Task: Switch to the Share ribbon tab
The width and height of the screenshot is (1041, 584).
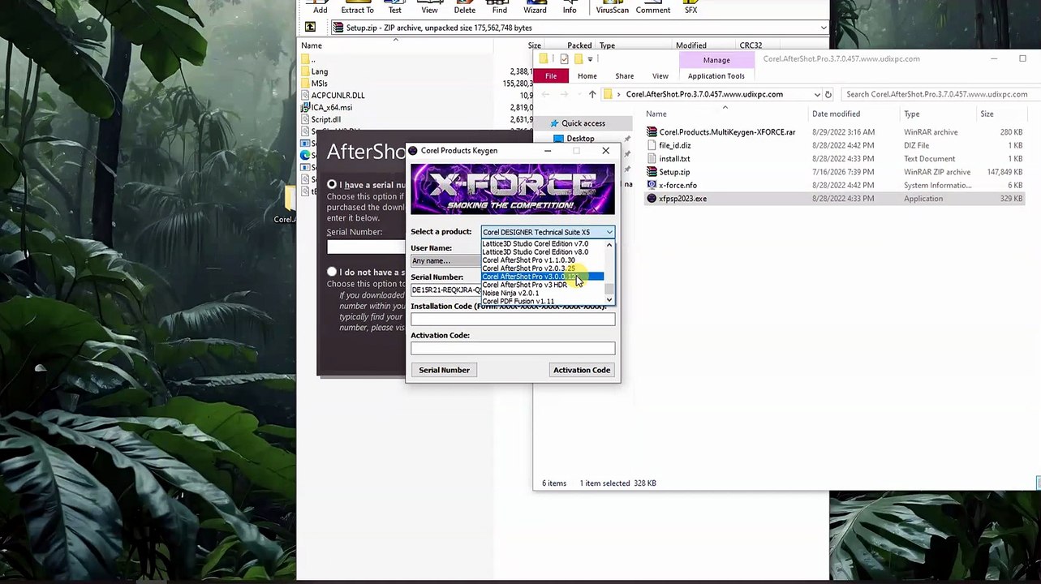Action: (x=624, y=76)
